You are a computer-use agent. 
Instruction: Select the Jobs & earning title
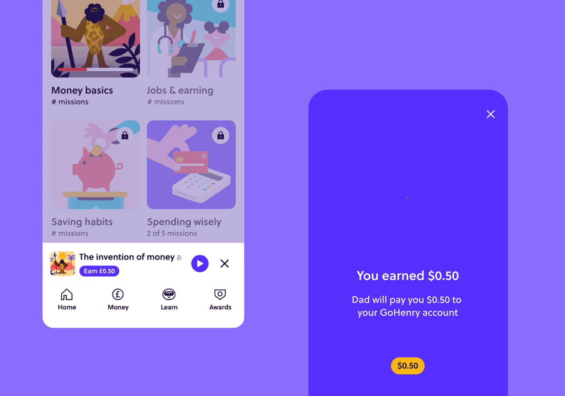tap(180, 90)
